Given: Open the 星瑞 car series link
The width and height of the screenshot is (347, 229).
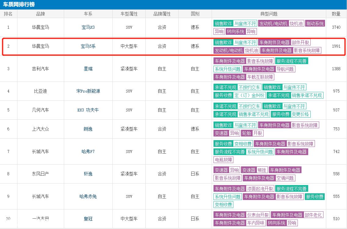Looking at the screenshot, I should click(x=88, y=69).
